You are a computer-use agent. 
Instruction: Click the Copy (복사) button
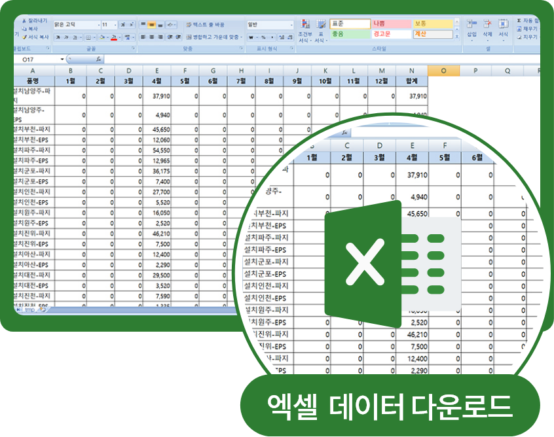pyautogui.click(x=29, y=29)
